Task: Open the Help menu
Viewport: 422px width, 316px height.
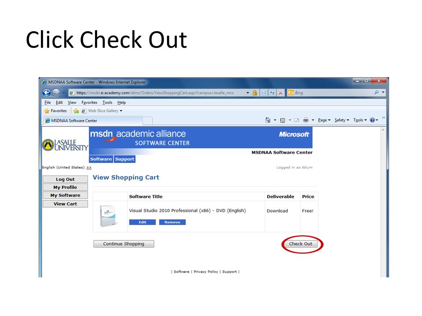Action: [121, 102]
